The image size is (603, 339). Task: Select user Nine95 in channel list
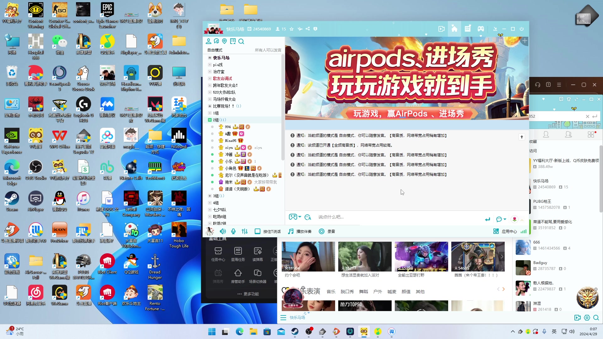pos(230,141)
